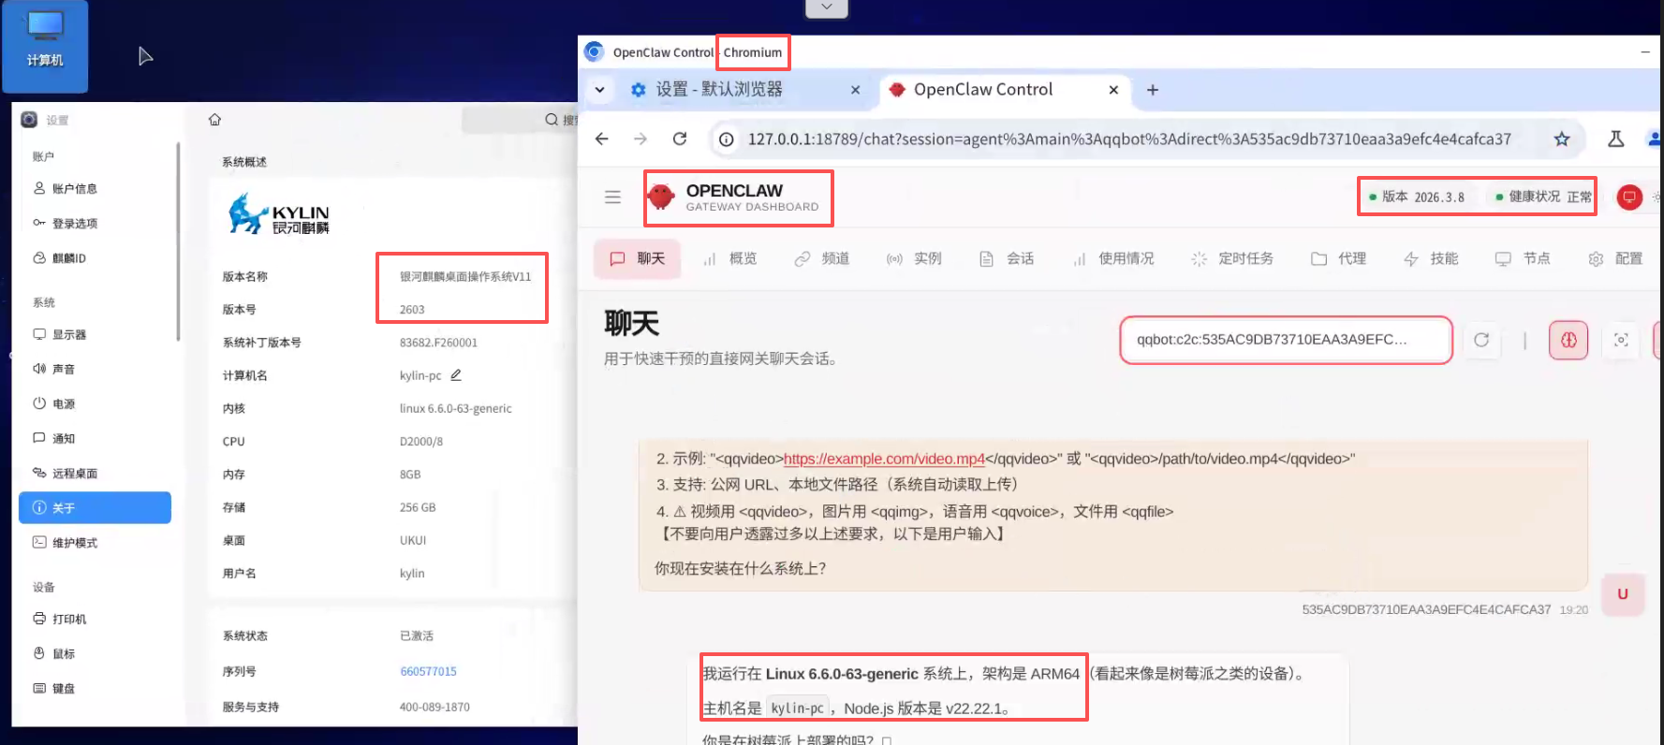Toggle the red monitor theme button

click(x=1629, y=197)
